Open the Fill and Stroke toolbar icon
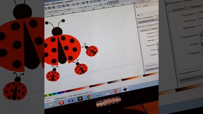Viewport: 203px width, 114px height. click(83, 3)
